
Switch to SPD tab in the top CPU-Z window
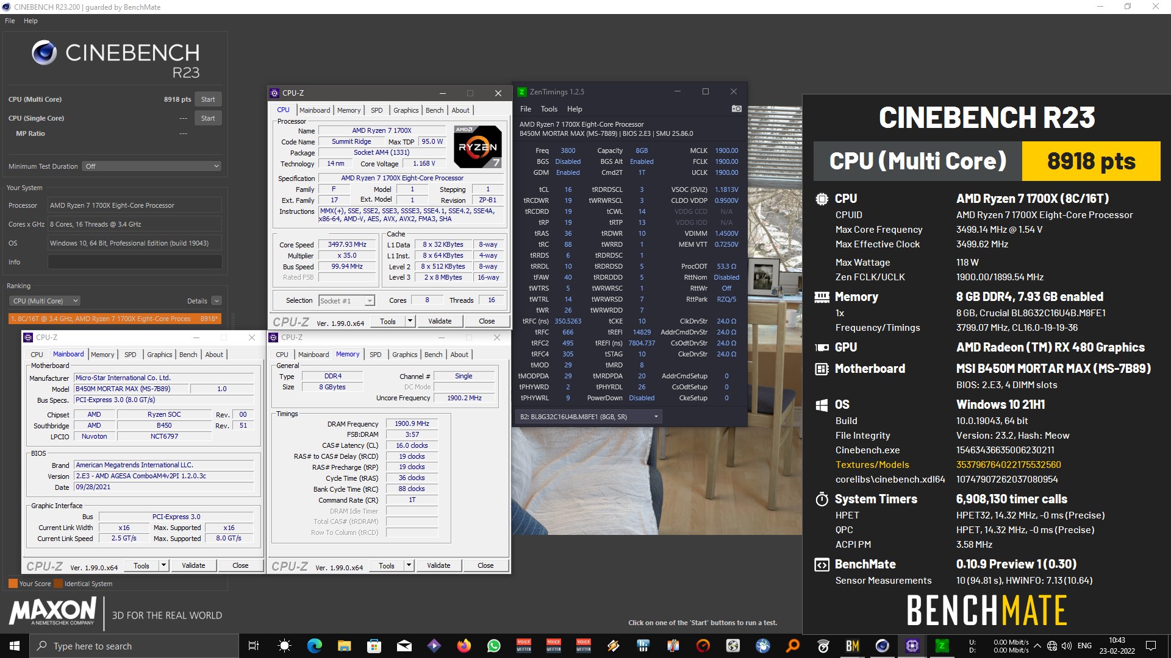pyautogui.click(x=377, y=110)
